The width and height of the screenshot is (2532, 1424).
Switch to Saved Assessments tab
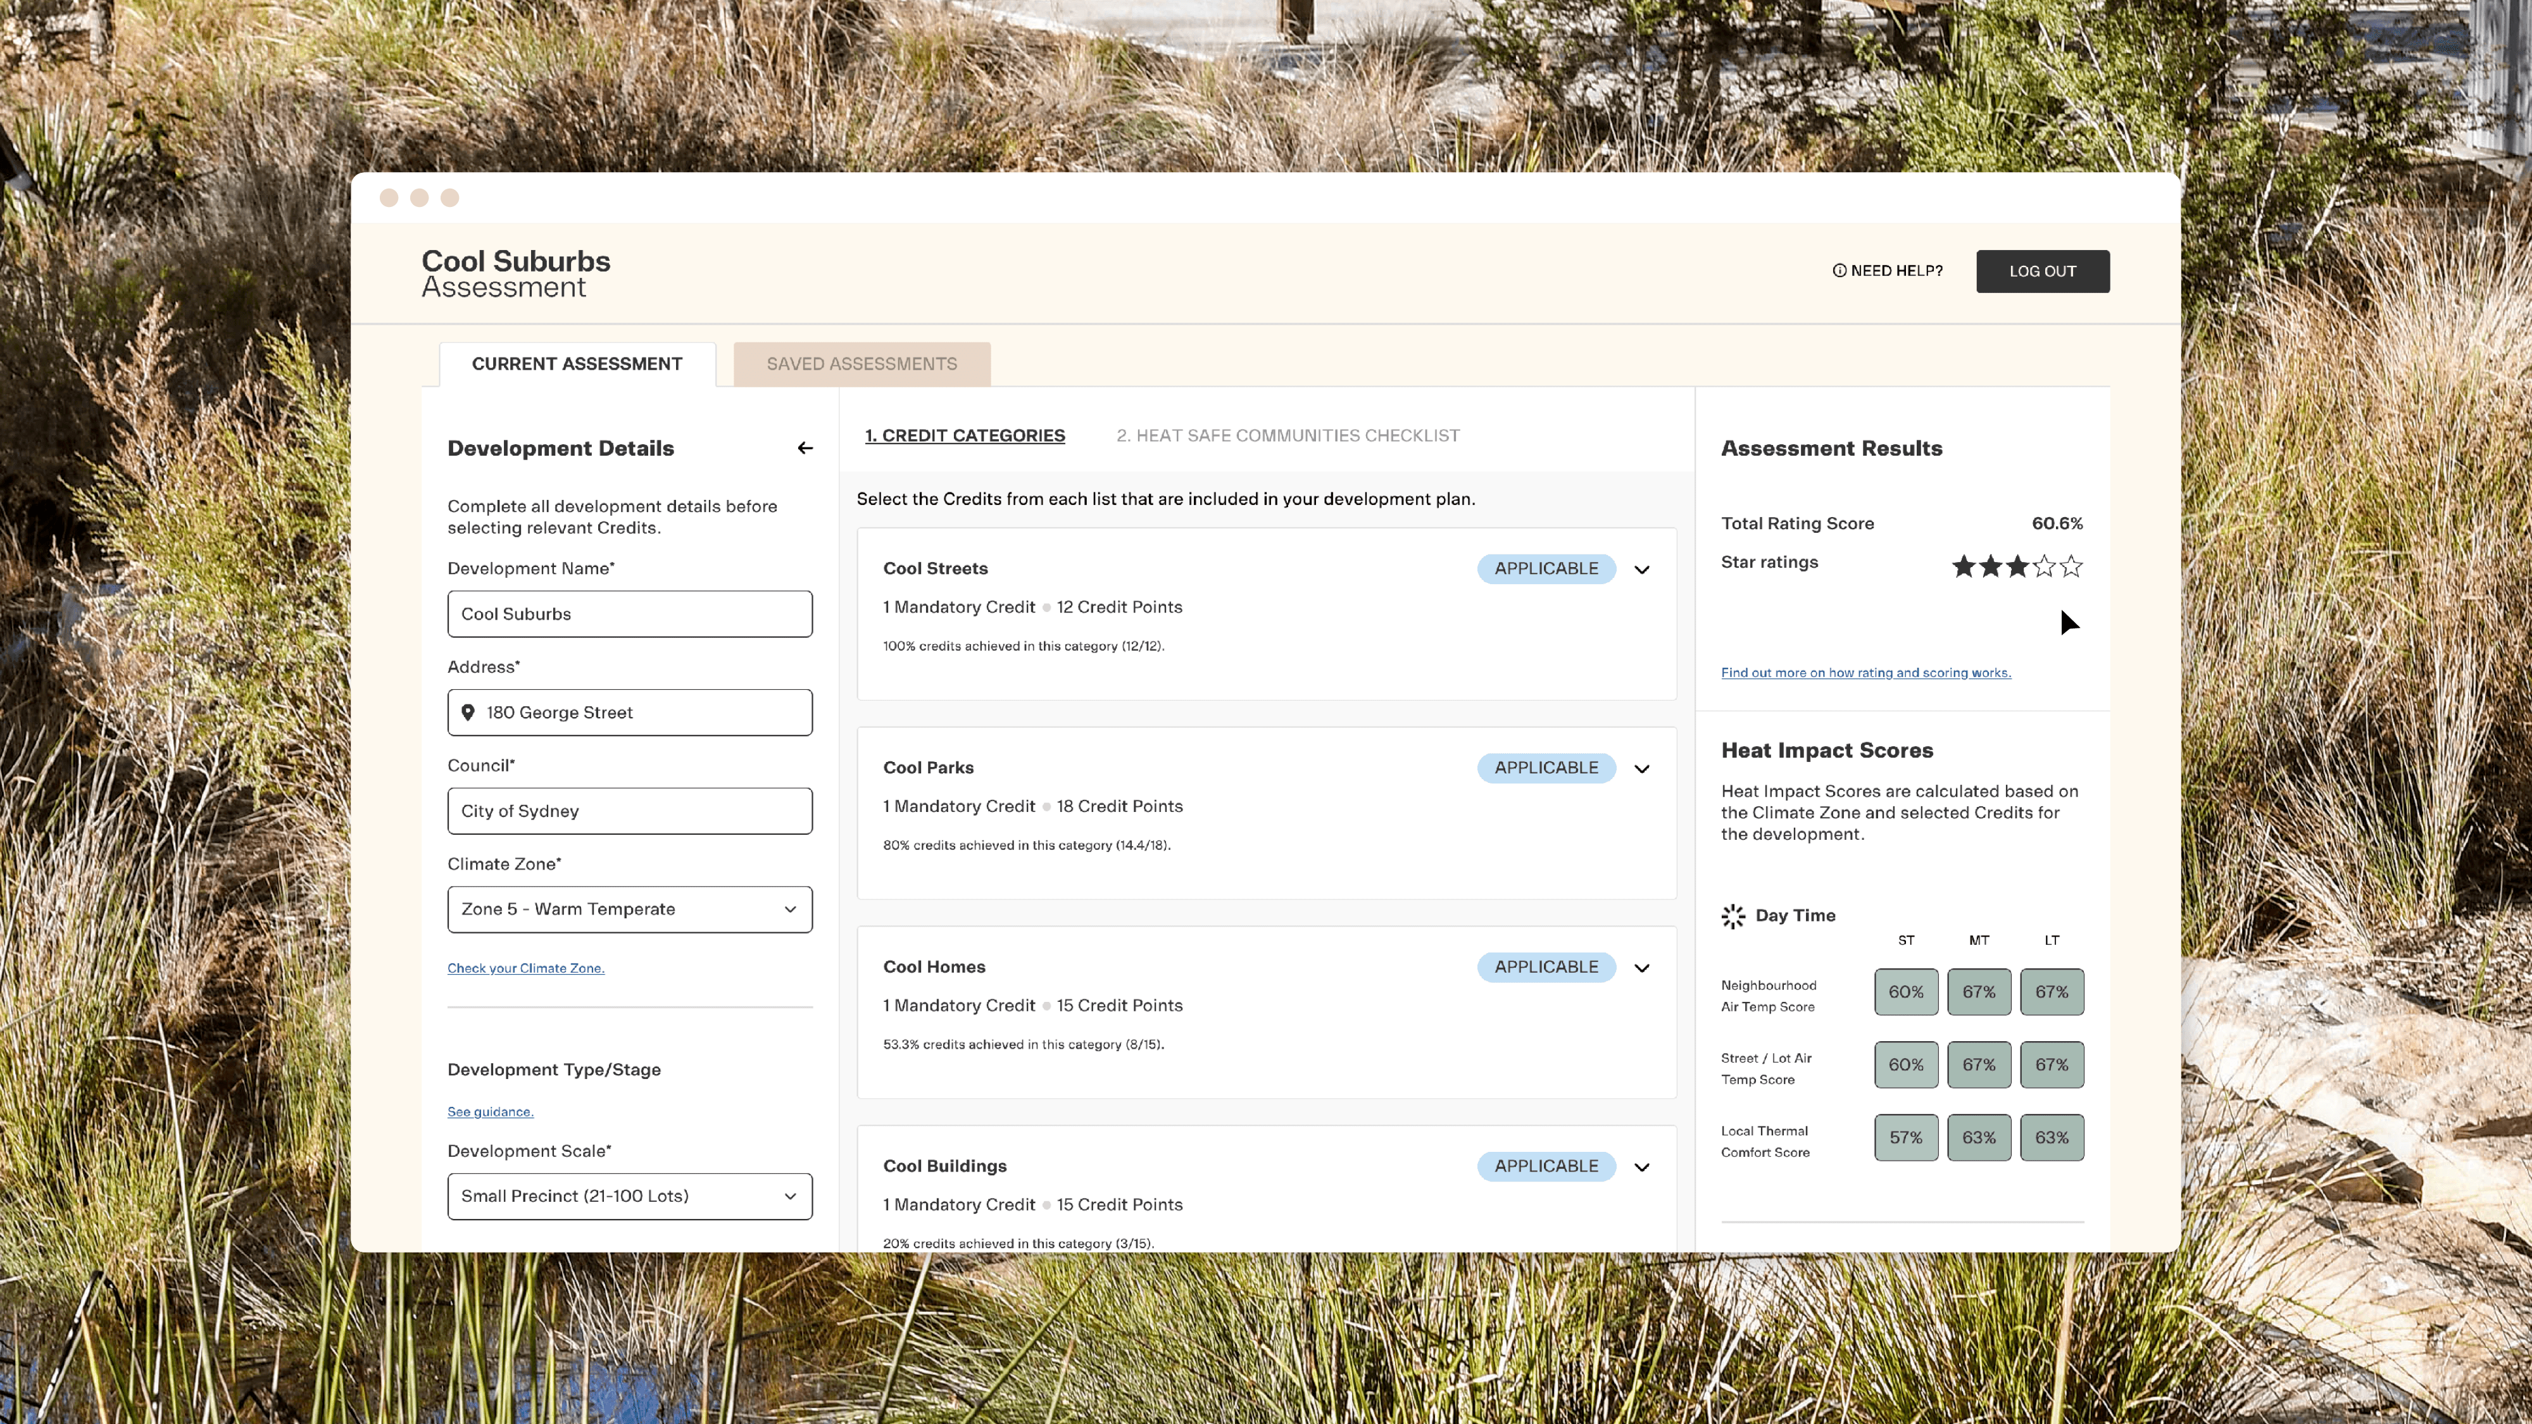[x=861, y=365]
